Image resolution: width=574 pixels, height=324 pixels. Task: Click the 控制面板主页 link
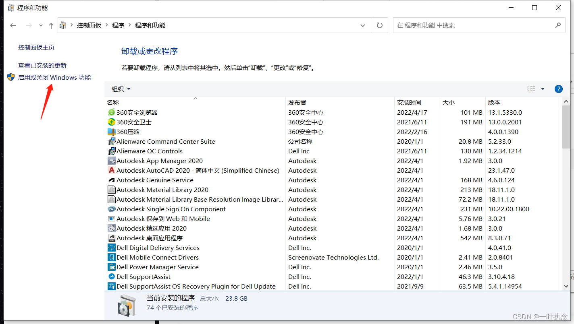pyautogui.click(x=36, y=47)
